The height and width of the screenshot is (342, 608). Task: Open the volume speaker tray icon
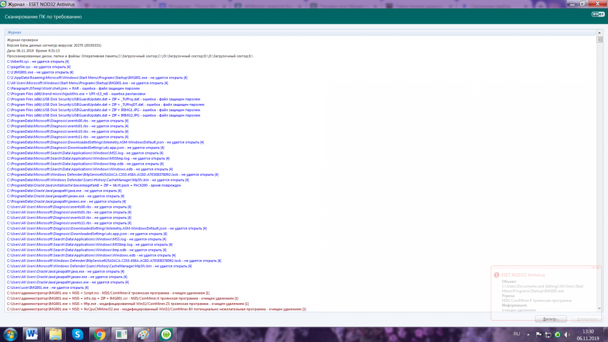click(567, 334)
